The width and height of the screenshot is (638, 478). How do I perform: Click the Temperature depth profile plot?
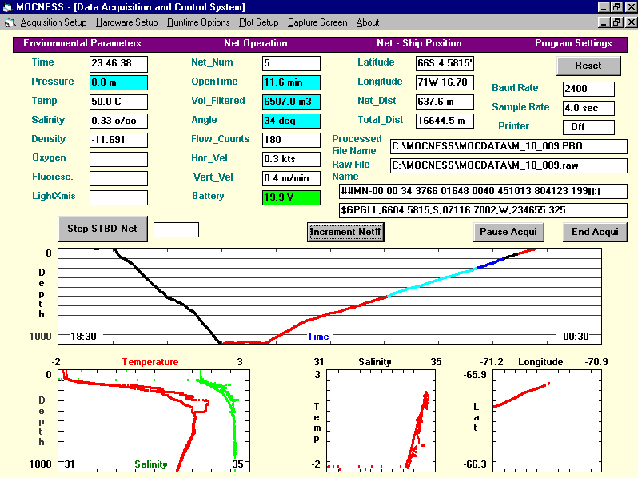[154, 420]
